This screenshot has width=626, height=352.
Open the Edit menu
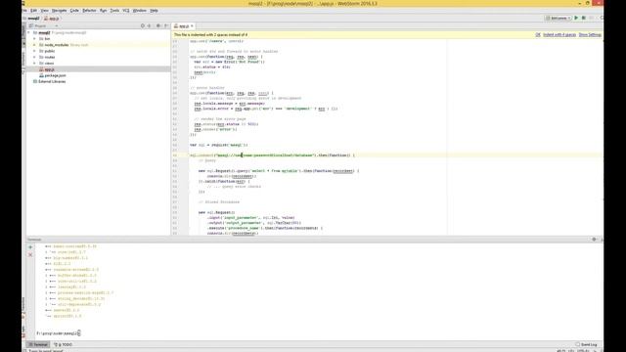pyautogui.click(x=34, y=11)
